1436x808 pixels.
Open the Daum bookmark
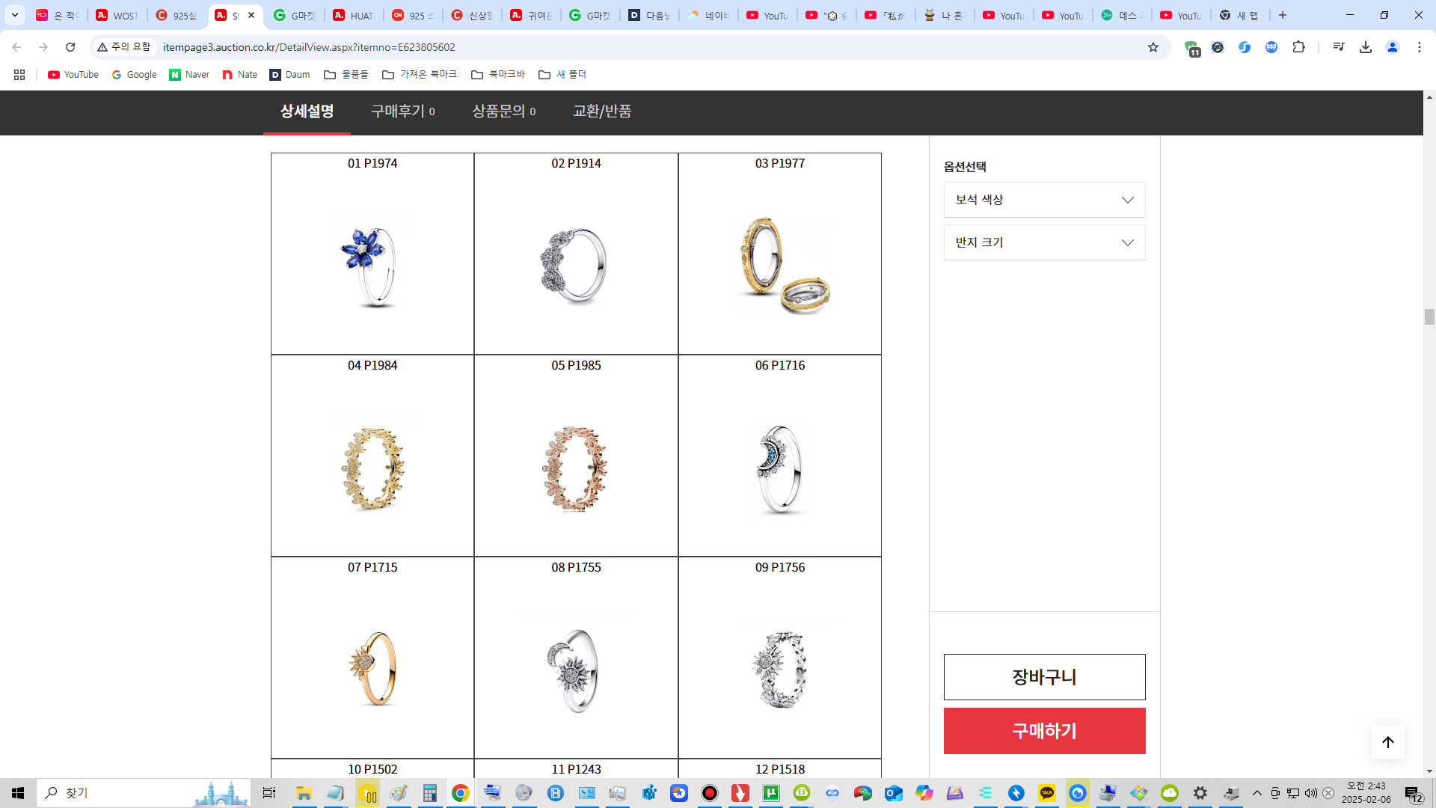pos(290,75)
